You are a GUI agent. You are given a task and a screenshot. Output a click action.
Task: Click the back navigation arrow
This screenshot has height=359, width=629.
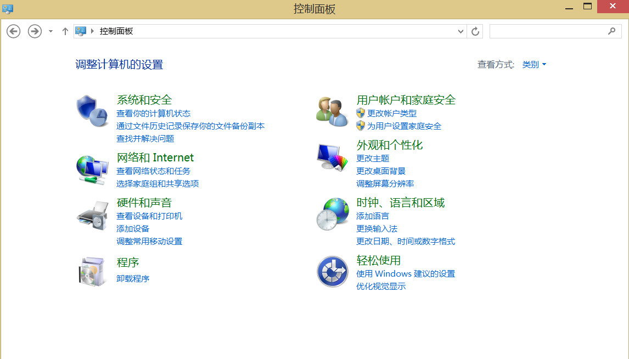click(13, 31)
